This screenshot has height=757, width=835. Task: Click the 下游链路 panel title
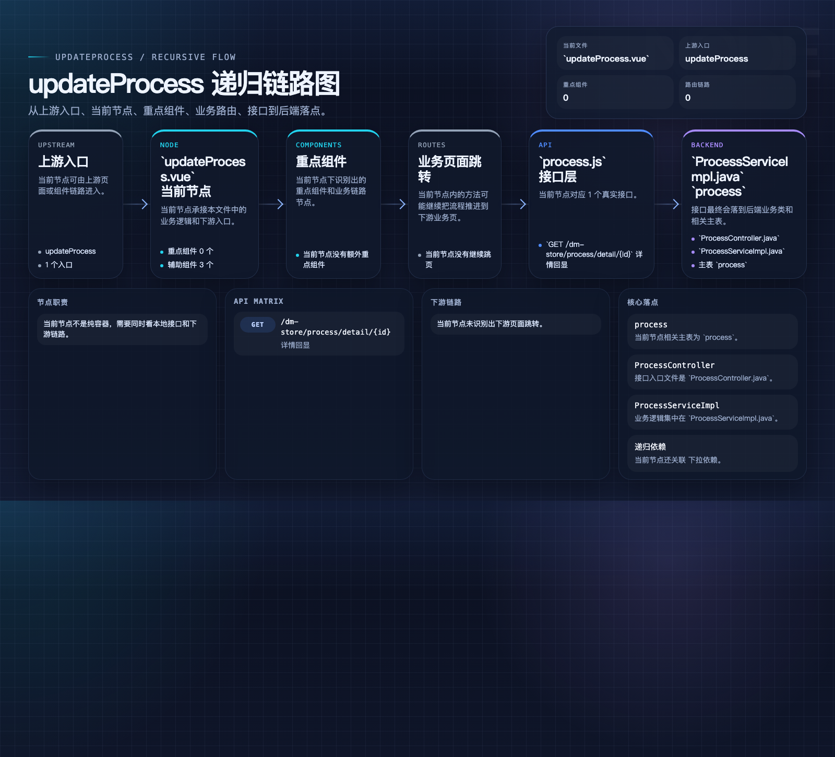tap(446, 302)
